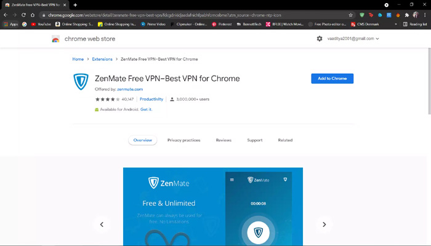Viewport: 431px width, 246px height.
Task: Bookmark this page with the star
Action: (x=351, y=15)
